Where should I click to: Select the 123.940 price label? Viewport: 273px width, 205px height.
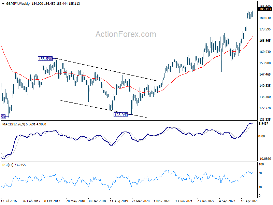pos(121,115)
